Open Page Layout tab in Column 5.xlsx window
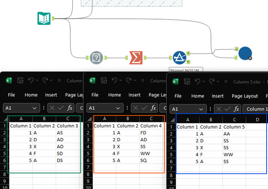 coord(245,96)
